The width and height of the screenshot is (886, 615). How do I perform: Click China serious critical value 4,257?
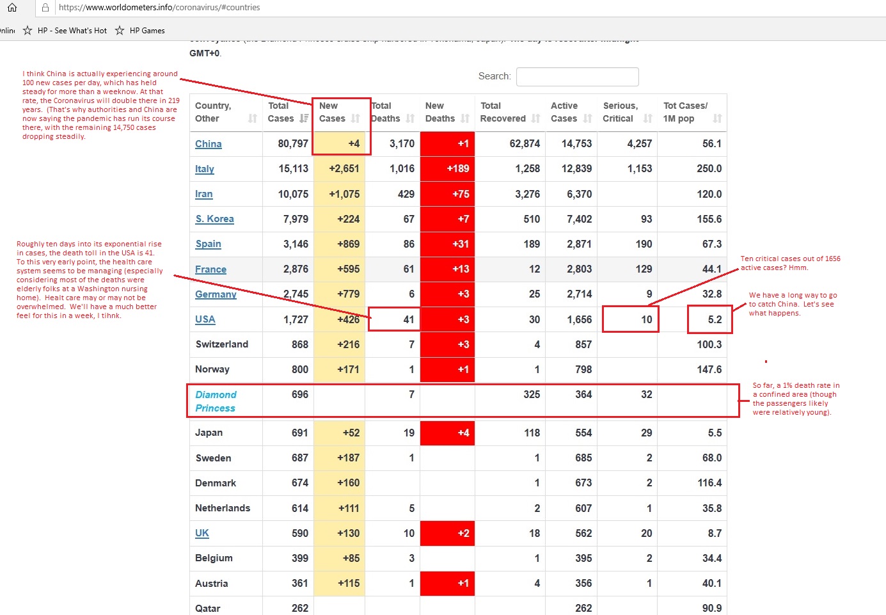point(640,143)
